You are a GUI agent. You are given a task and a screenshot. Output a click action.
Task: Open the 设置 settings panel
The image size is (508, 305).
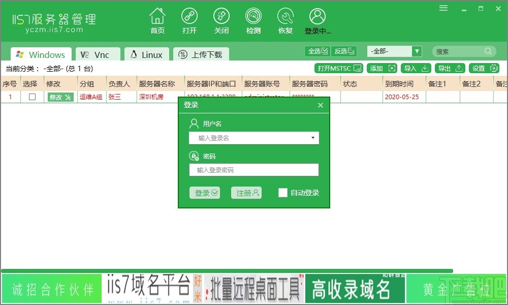(x=484, y=68)
